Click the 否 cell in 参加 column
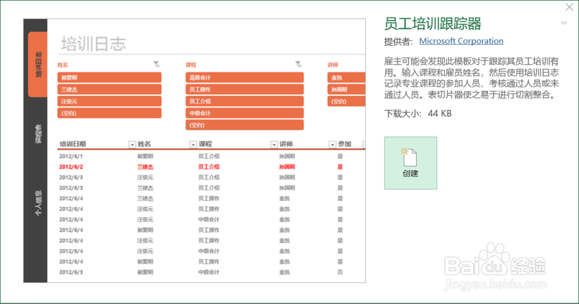 pos(340,272)
